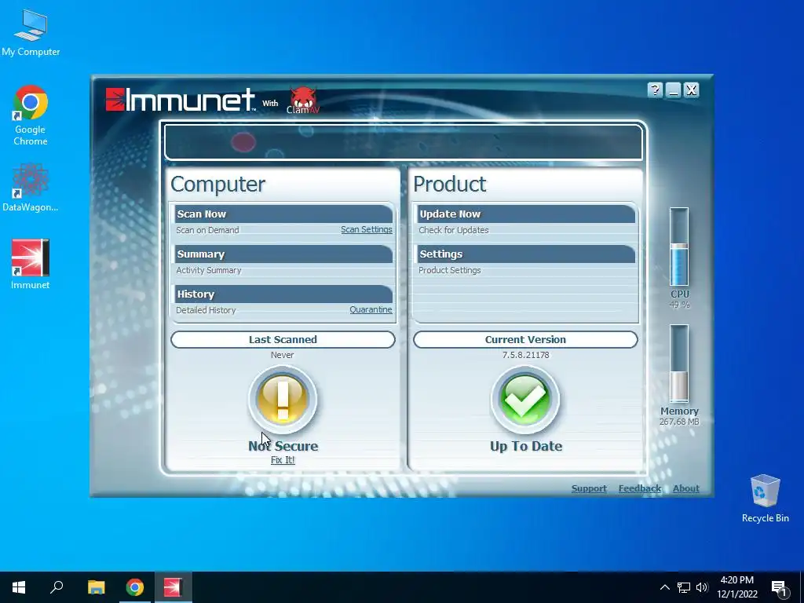Open the Windows Start menu

pyautogui.click(x=19, y=587)
